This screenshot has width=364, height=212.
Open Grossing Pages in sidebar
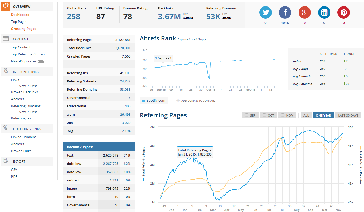click(x=24, y=29)
